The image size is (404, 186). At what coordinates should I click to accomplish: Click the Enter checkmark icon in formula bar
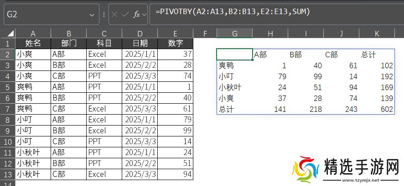[125, 15]
